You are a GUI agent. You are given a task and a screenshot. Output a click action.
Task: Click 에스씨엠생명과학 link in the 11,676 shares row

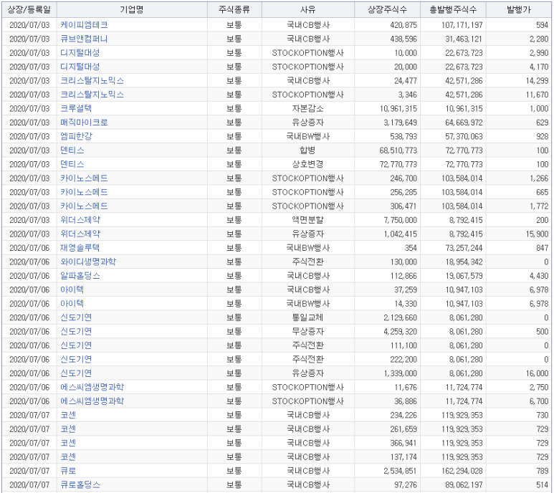pyautogui.click(x=92, y=388)
